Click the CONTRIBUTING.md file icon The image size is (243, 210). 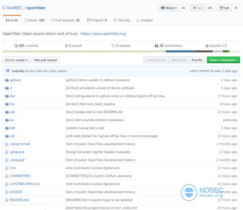(7, 184)
